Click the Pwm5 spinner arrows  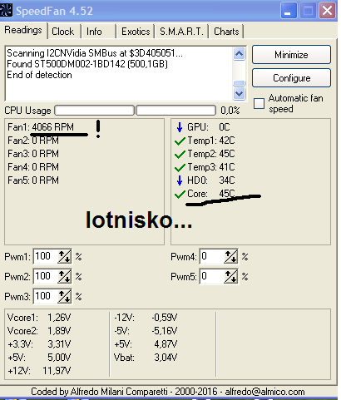pyautogui.click(x=230, y=276)
